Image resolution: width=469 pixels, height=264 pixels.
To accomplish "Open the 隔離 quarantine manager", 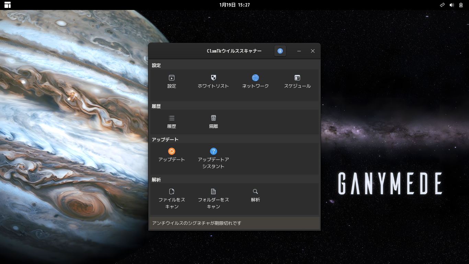I will pos(213,122).
